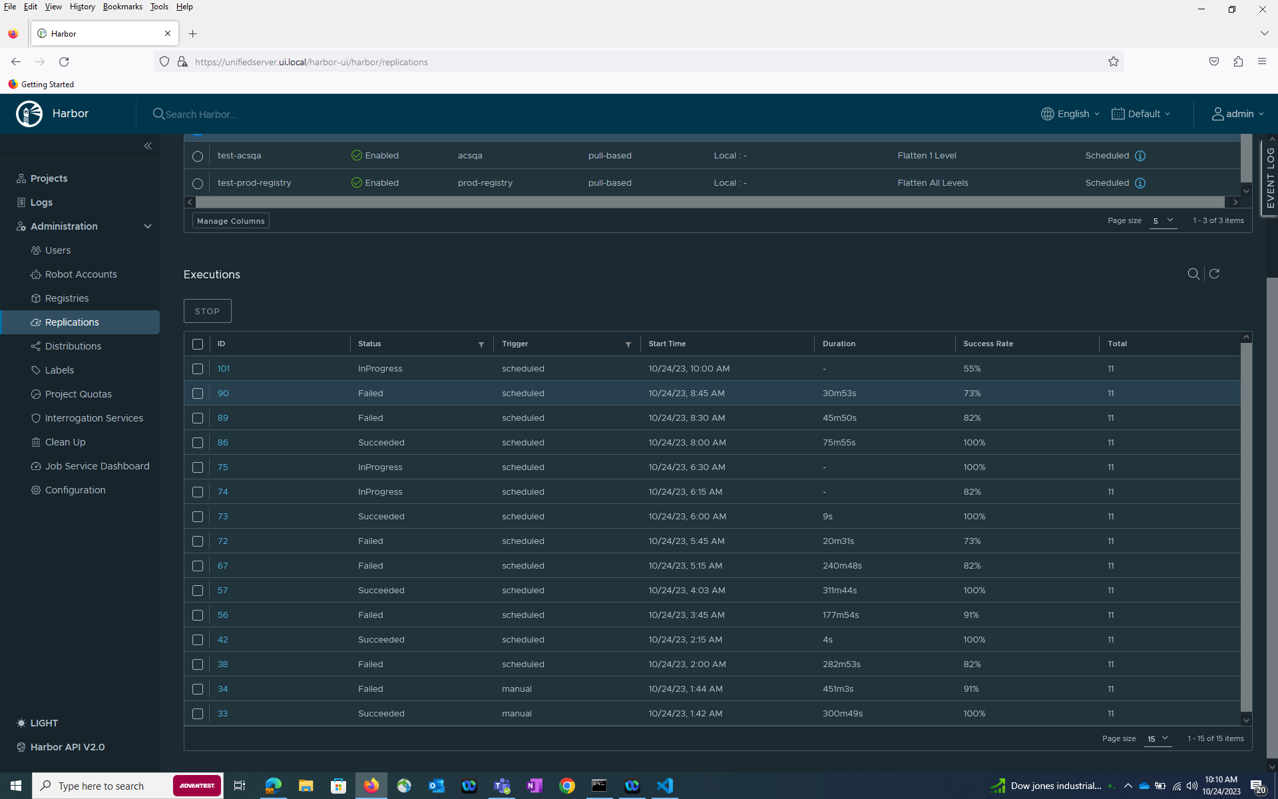Filter the Status column
Image resolution: width=1278 pixels, height=799 pixels.
(481, 345)
